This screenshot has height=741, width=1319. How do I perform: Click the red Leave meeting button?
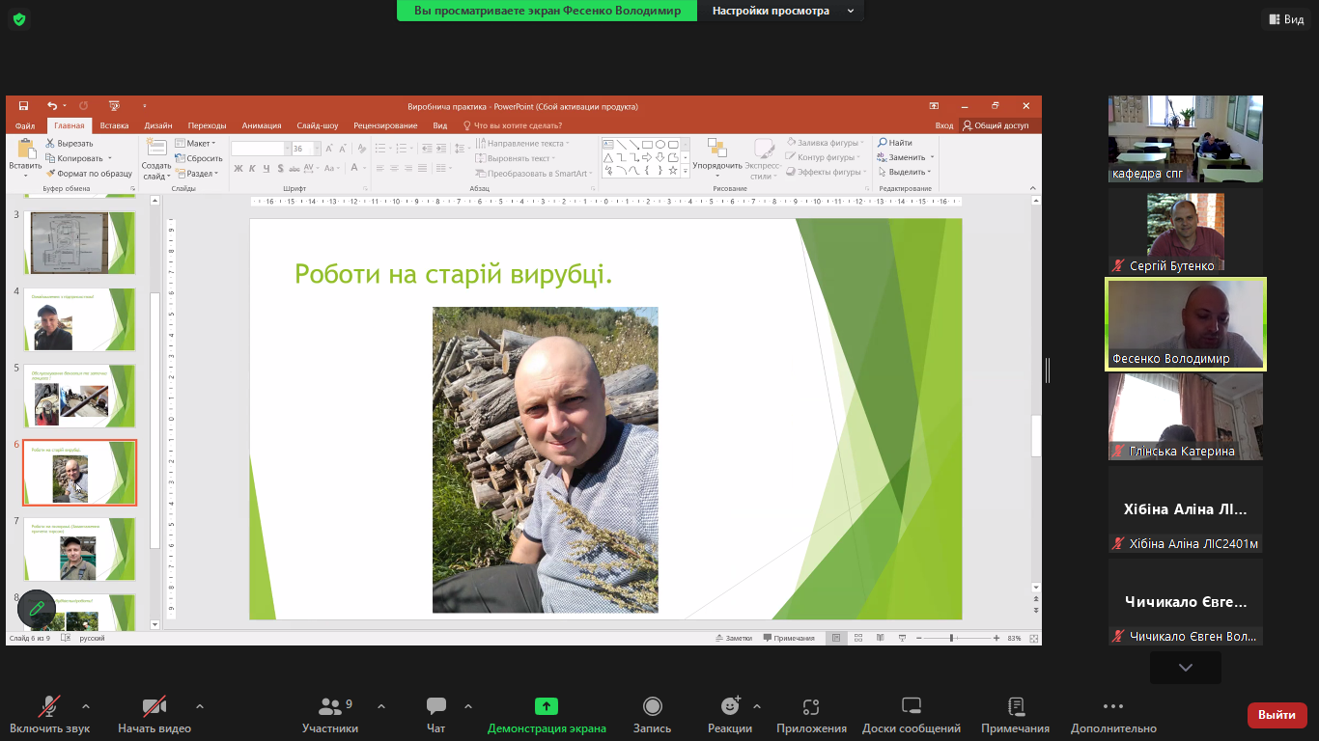tap(1277, 715)
